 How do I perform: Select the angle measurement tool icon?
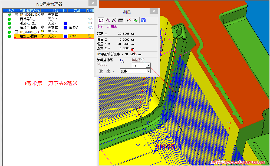pos(108,20)
